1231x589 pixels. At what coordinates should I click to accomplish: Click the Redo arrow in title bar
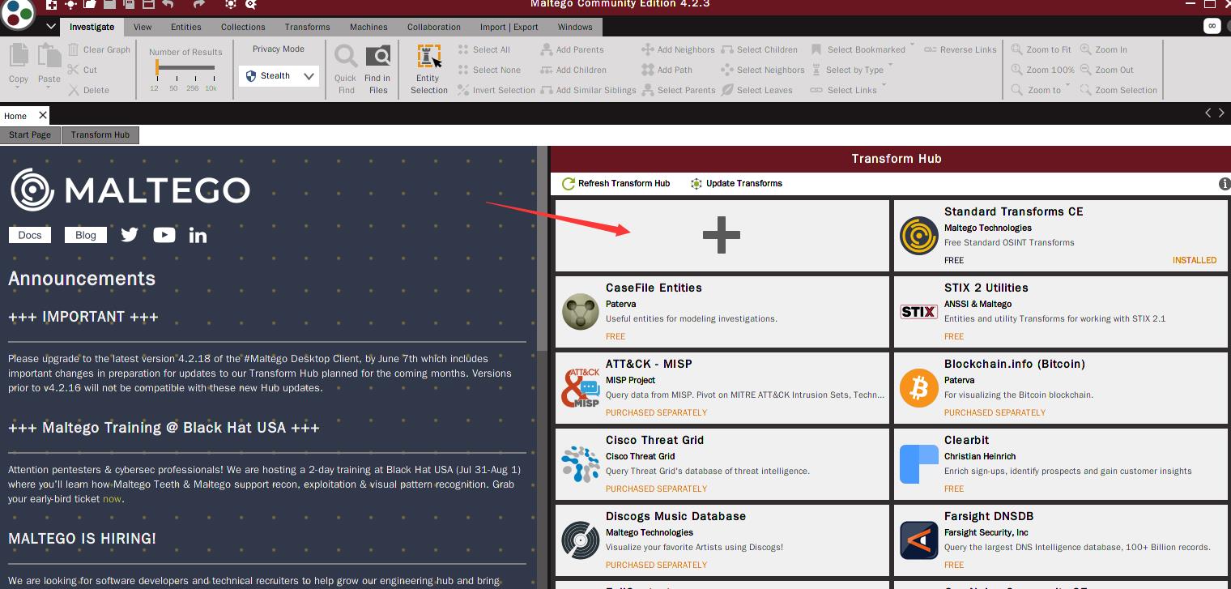[198, 4]
